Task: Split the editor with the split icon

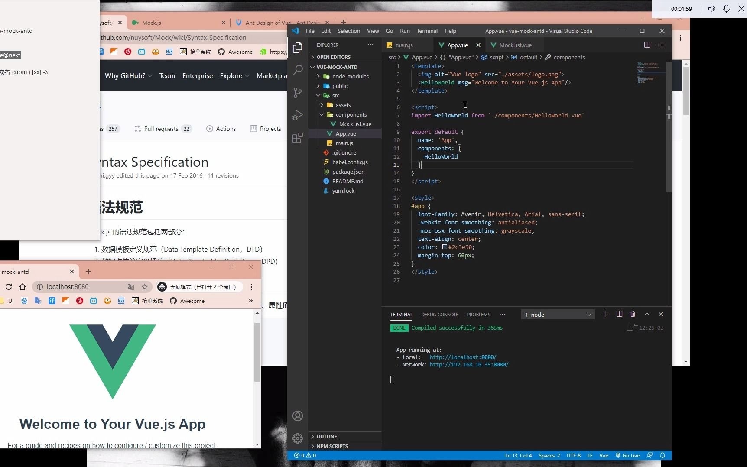Action: (647, 45)
